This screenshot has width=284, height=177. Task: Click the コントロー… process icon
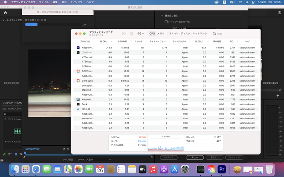click(x=78, y=109)
